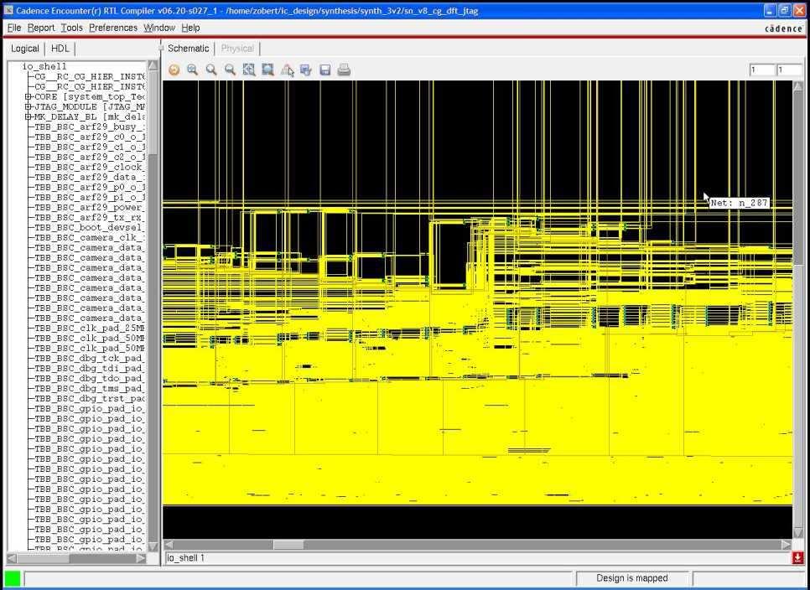Click the blue box with checkmark icon

tap(306, 70)
